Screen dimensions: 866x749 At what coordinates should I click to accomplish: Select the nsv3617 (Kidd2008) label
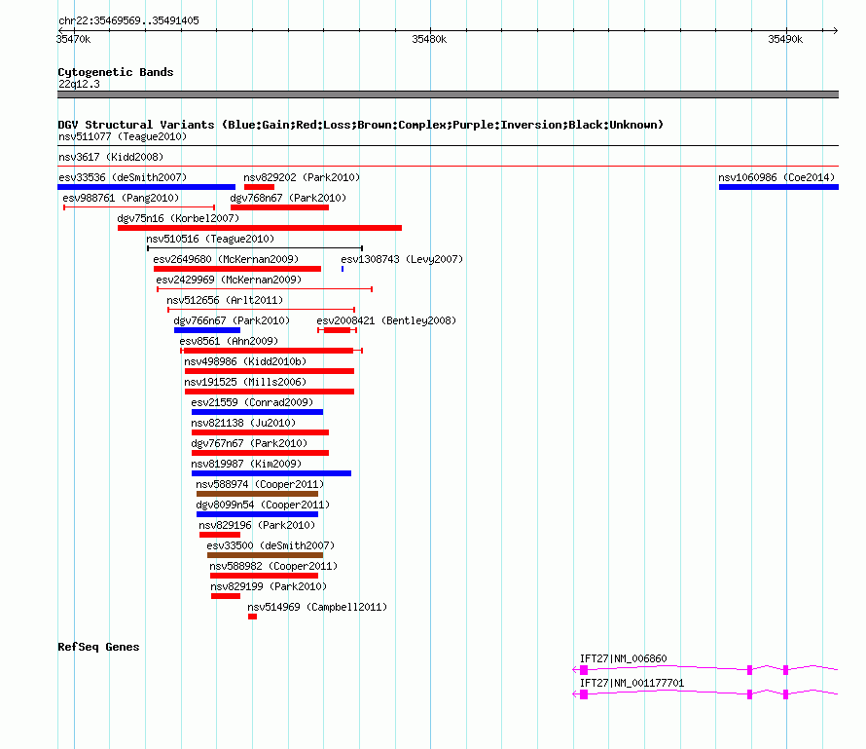pos(111,157)
